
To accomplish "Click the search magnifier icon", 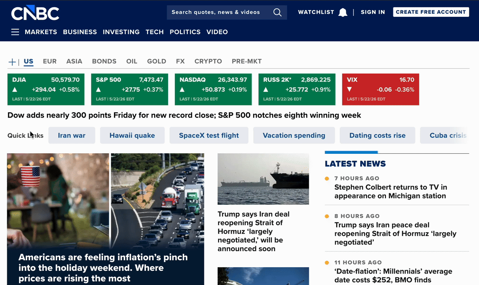I will 277,12.
